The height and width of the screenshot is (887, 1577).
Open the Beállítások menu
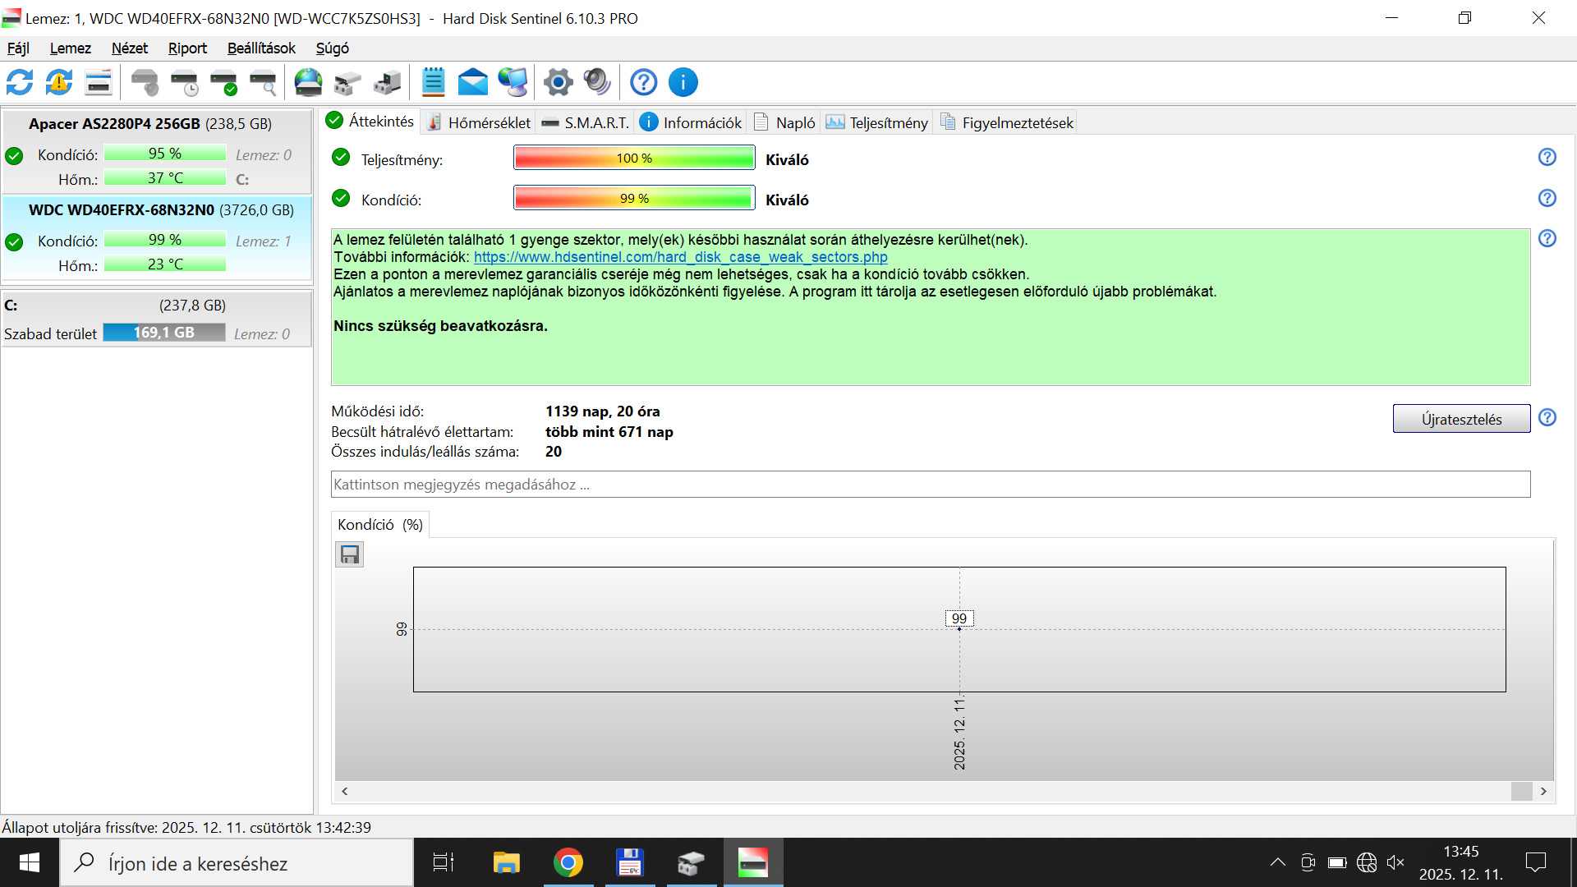coord(261,48)
